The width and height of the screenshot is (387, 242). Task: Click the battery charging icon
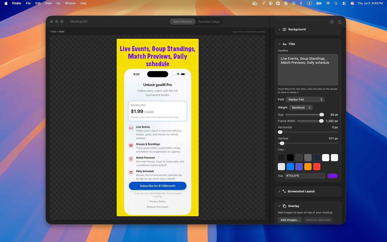tap(319, 3)
